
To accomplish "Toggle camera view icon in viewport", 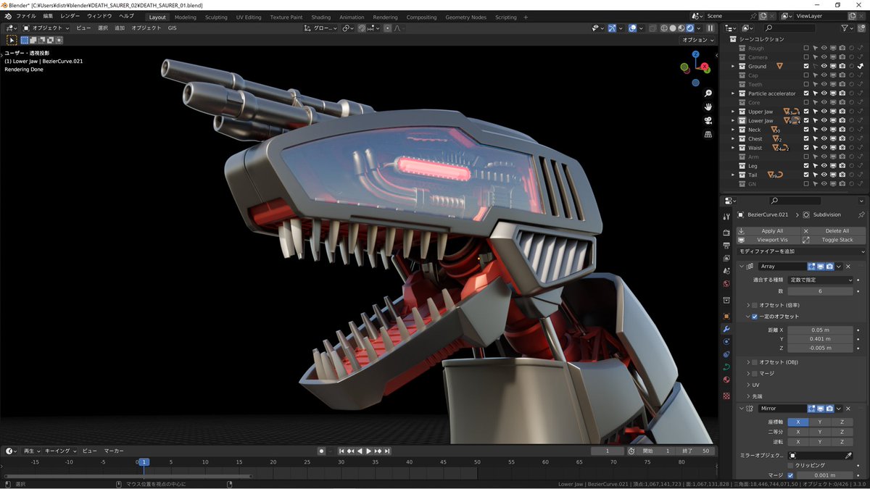I will click(x=708, y=120).
